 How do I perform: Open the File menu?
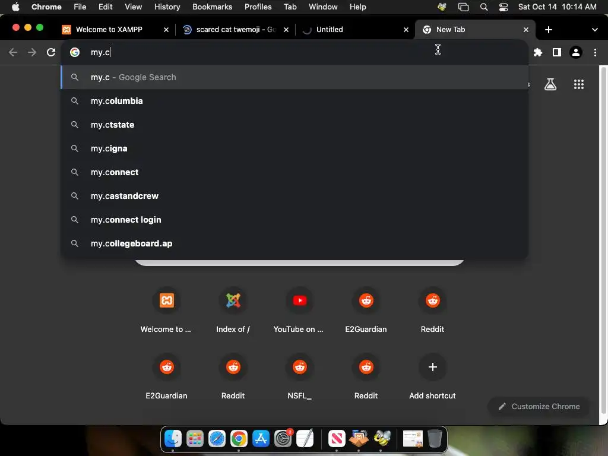click(x=80, y=7)
